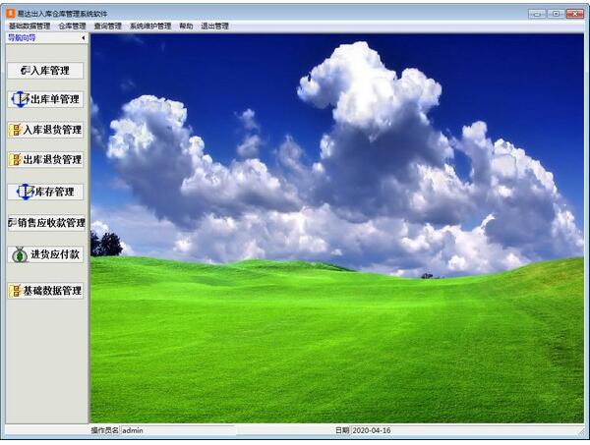Click the 销售应收款管理 sidebar button
This screenshot has height=445, width=590.
click(x=45, y=223)
